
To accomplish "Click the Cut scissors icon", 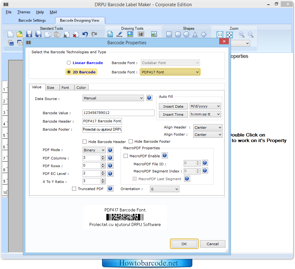I will pyautogui.click(x=66, y=34).
